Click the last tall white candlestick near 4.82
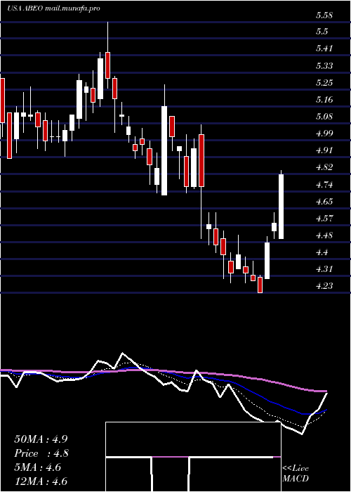This screenshot has height=492, width=351. 281,205
